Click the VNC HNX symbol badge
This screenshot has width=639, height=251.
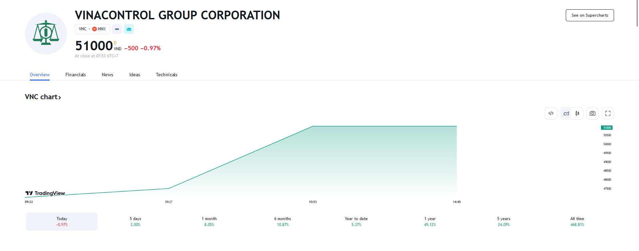click(x=92, y=29)
